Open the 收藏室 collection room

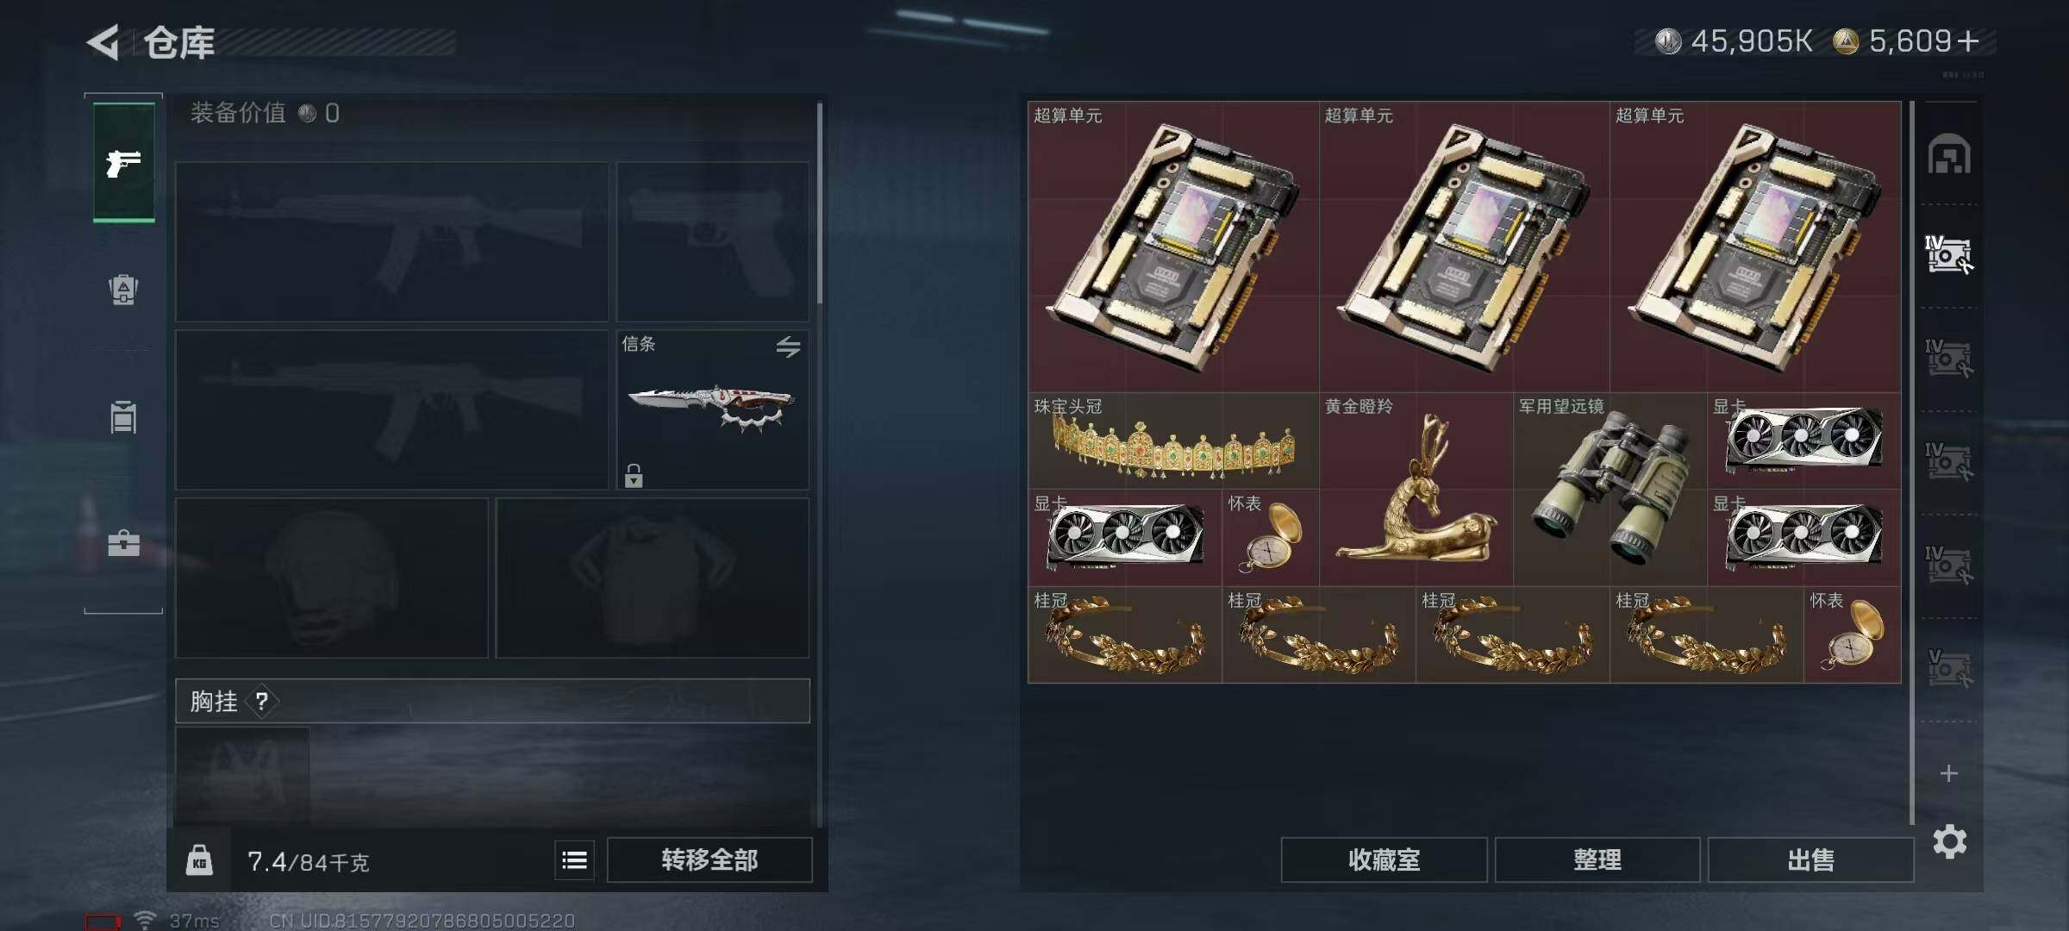click(x=1384, y=859)
